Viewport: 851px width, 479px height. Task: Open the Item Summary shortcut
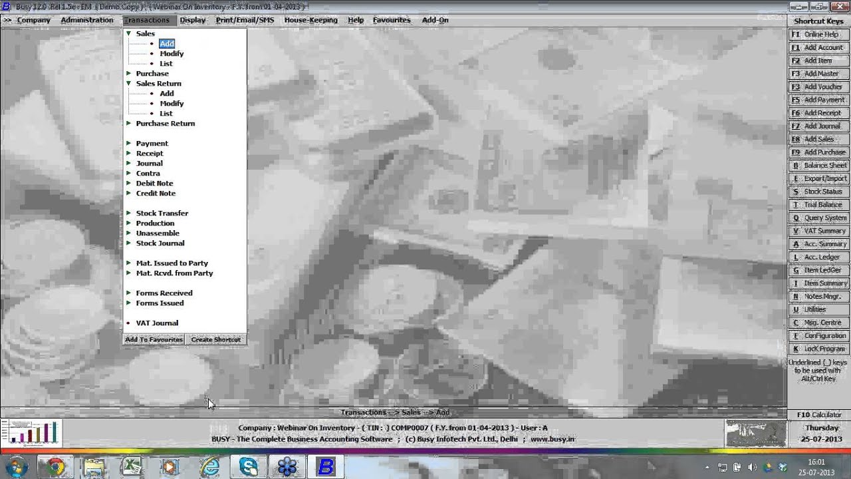click(818, 283)
